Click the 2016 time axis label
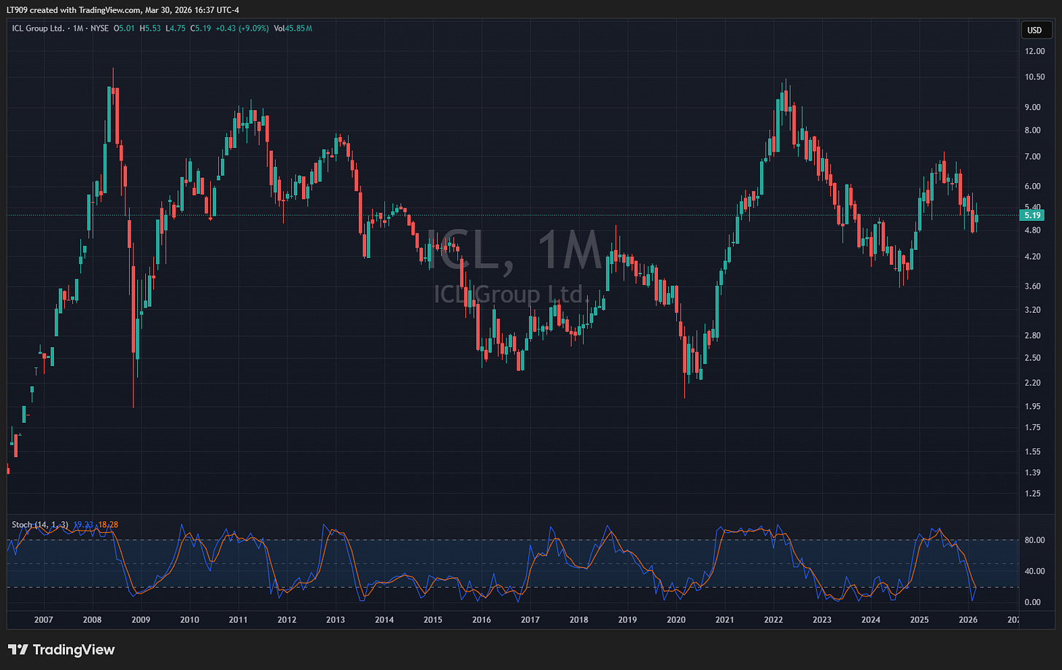 point(481,620)
